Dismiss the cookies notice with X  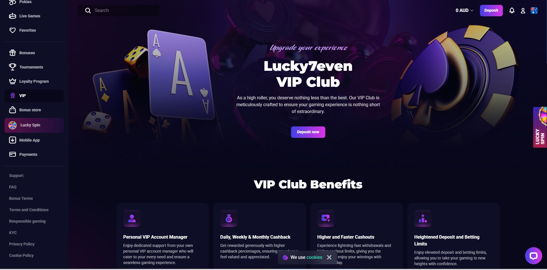[329, 257]
